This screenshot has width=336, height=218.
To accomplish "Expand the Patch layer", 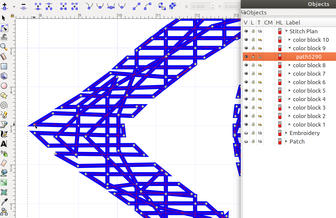I will pos(286,141).
